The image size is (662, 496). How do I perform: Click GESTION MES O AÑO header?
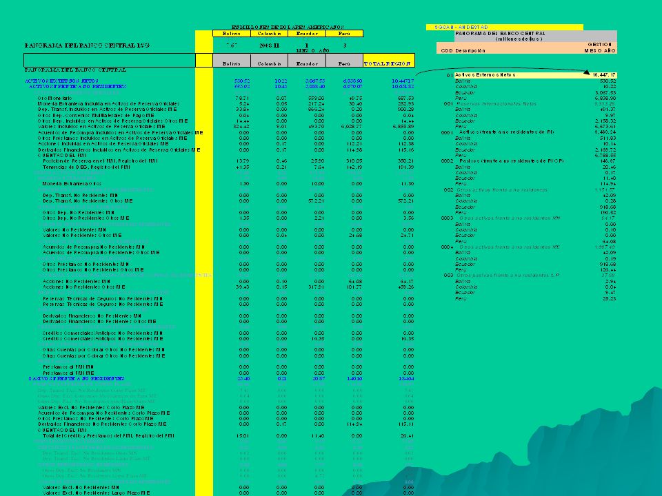click(600, 48)
